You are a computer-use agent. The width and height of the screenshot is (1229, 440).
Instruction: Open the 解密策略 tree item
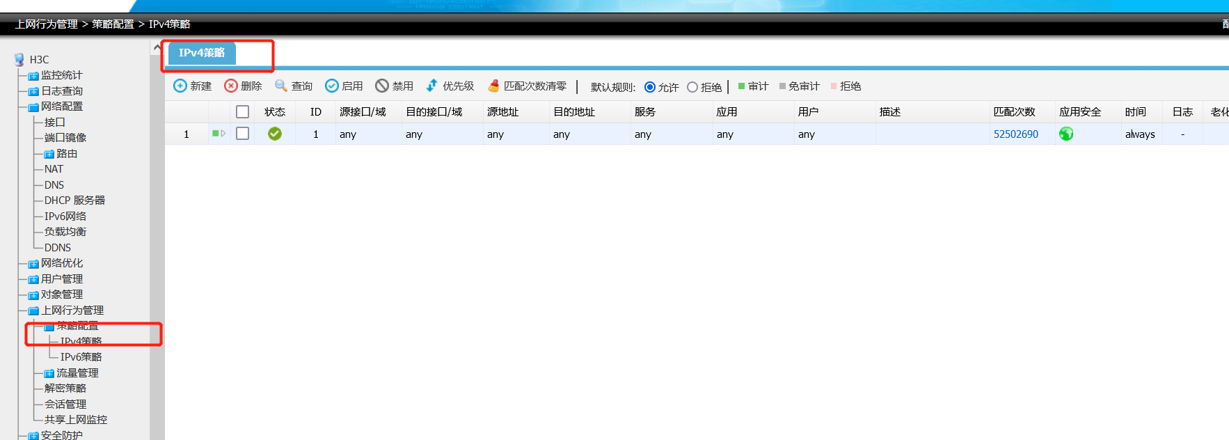point(65,388)
